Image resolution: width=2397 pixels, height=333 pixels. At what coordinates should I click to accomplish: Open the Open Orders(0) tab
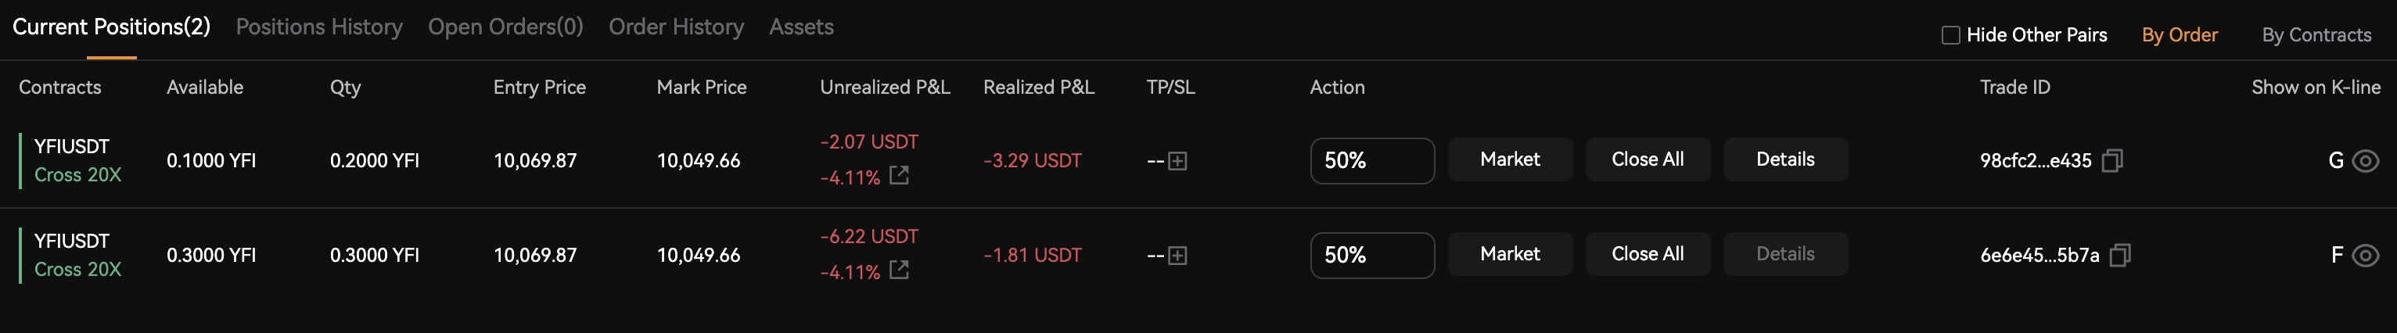[505, 27]
